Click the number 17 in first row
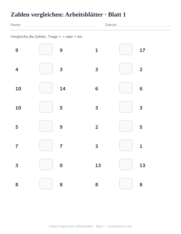 click(x=142, y=50)
